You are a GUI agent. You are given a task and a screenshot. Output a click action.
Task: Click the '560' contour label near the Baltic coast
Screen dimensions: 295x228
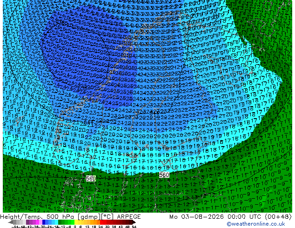[164, 175]
